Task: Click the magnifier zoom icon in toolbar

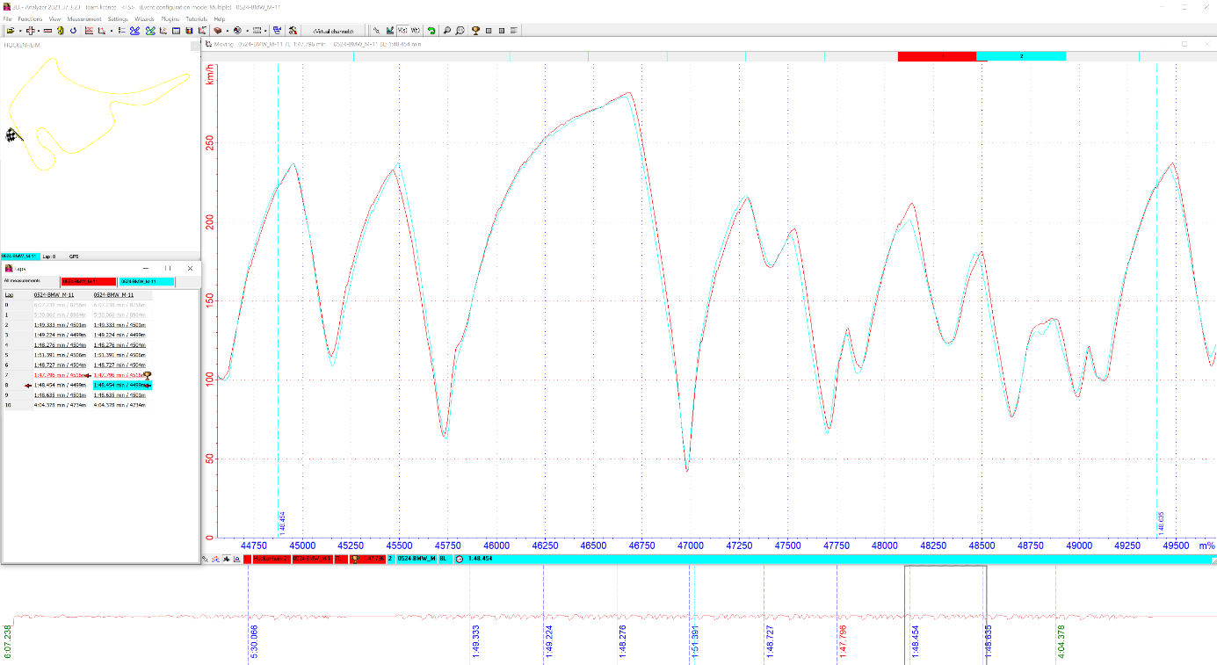Action: pos(447,30)
